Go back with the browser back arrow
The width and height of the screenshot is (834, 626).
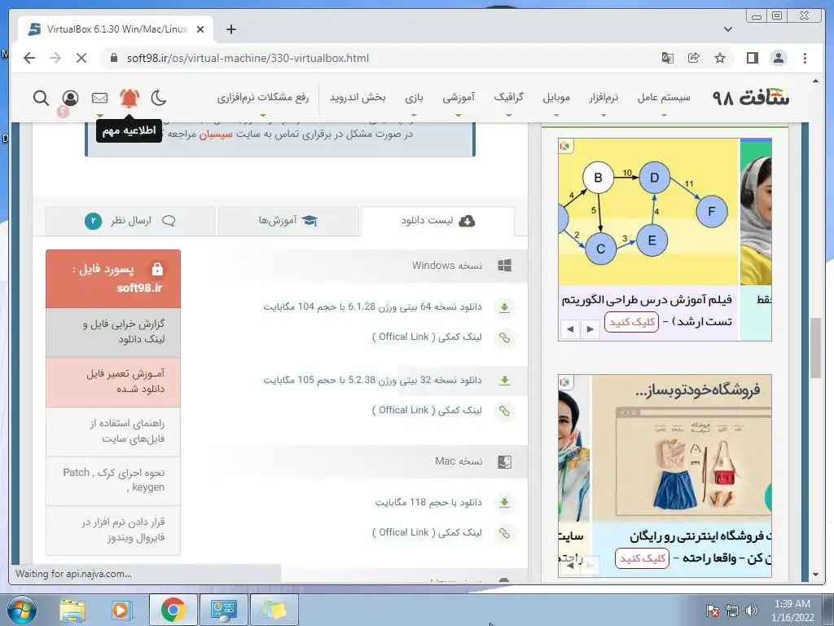pos(29,58)
